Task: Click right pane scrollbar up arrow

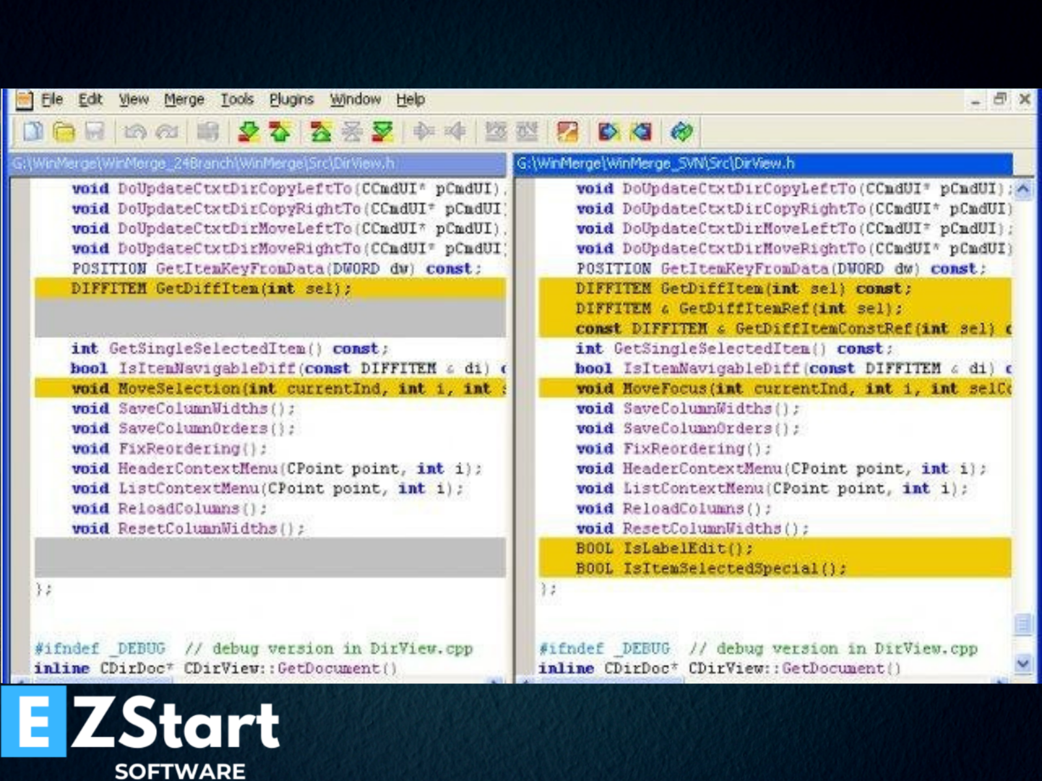Action: pos(1023,189)
